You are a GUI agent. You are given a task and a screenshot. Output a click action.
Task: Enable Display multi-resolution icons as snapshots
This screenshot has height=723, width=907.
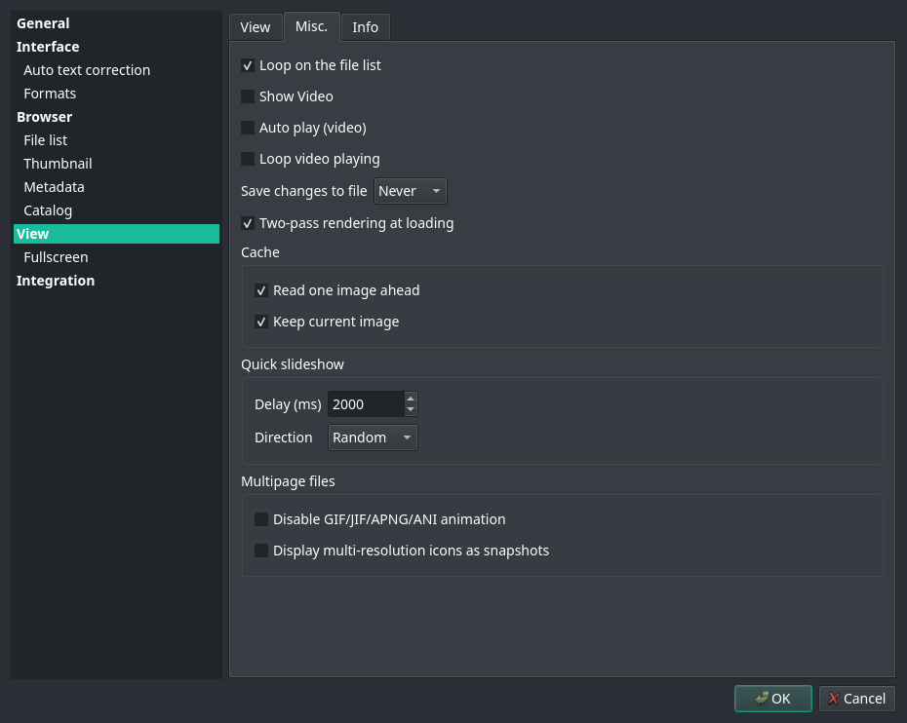click(261, 551)
